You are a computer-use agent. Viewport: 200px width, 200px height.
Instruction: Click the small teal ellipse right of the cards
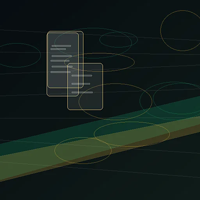pyautogui.click(x=118, y=39)
